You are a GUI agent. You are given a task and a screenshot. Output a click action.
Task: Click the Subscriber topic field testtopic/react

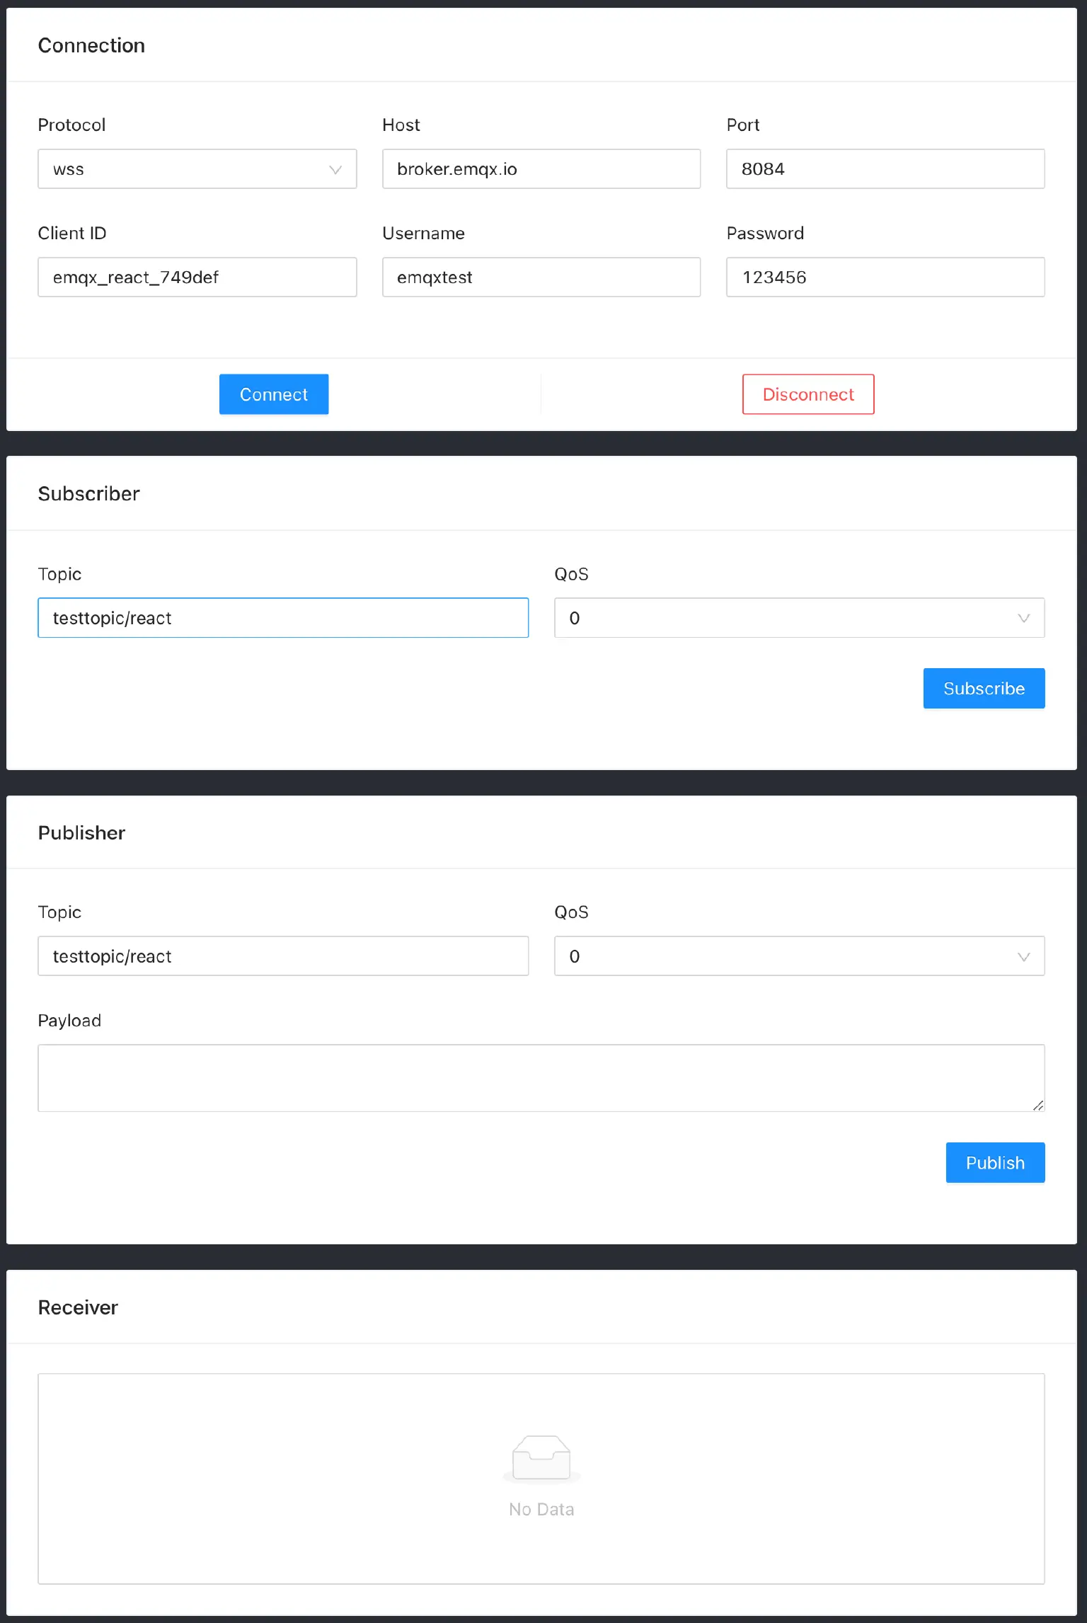pos(283,618)
